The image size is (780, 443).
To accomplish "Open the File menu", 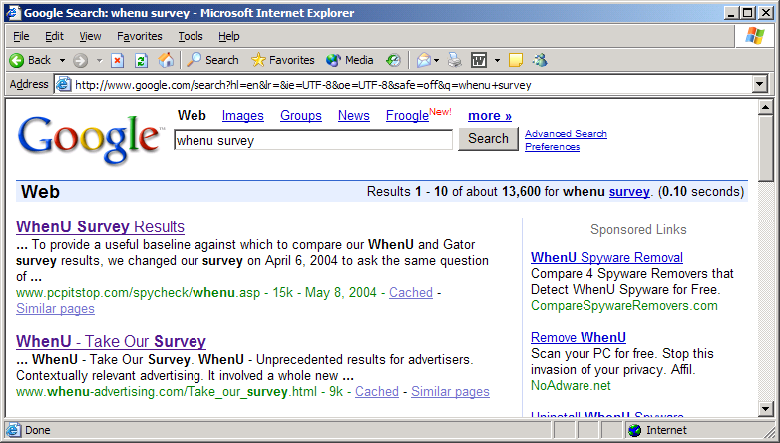I will (x=21, y=36).
